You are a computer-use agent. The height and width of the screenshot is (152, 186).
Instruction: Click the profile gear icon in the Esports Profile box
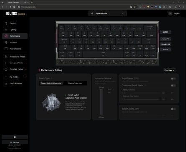pos(92,13)
